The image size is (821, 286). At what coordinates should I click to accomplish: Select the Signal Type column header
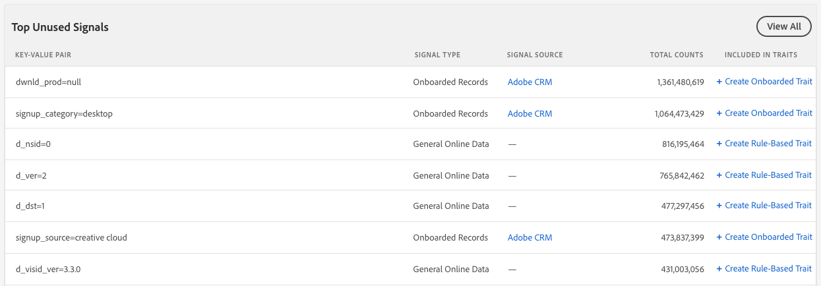click(437, 55)
